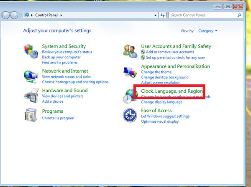Click Change desktop background

[165, 77]
